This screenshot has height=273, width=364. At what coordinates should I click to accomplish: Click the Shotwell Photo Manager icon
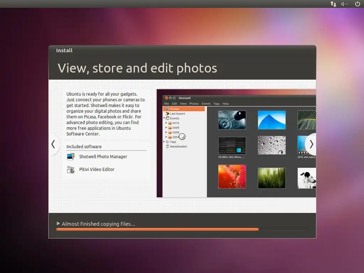[71, 157]
